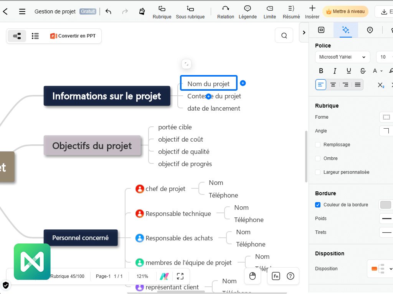The height and width of the screenshot is (294, 393).
Task: Switch to outline list view
Action: pyautogui.click(x=35, y=36)
